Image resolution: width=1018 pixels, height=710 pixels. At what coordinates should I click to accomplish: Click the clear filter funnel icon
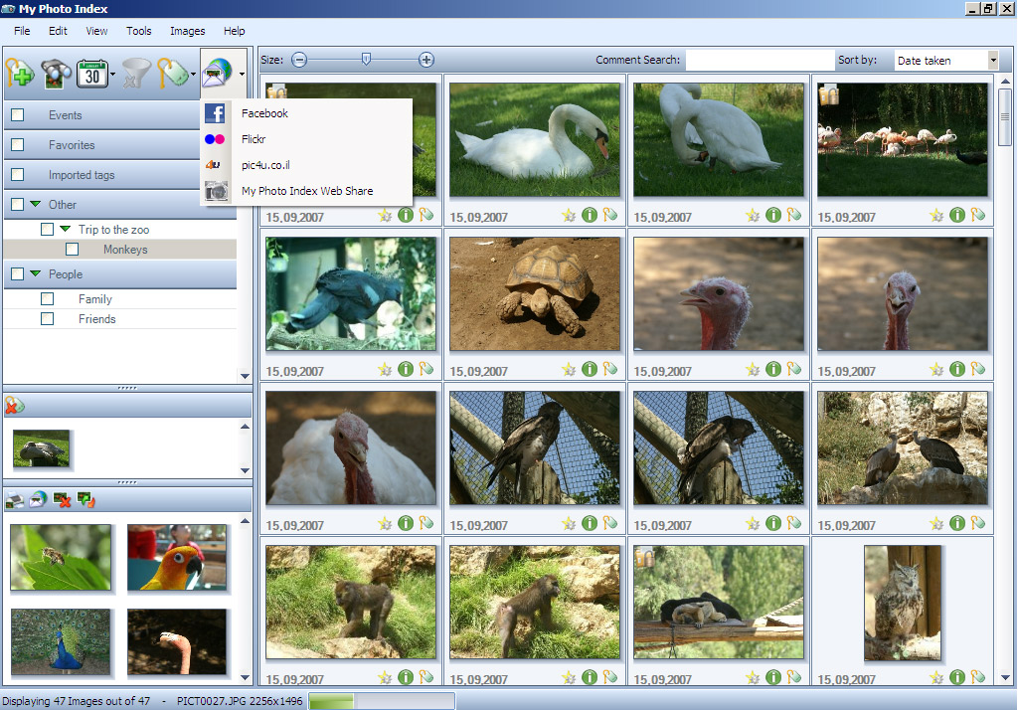tap(136, 74)
